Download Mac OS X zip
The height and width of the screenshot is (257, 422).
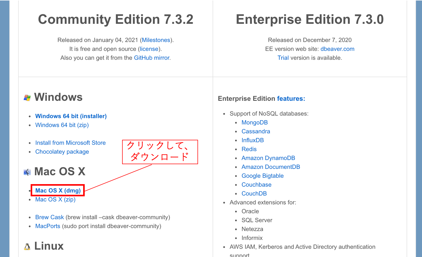(55, 199)
